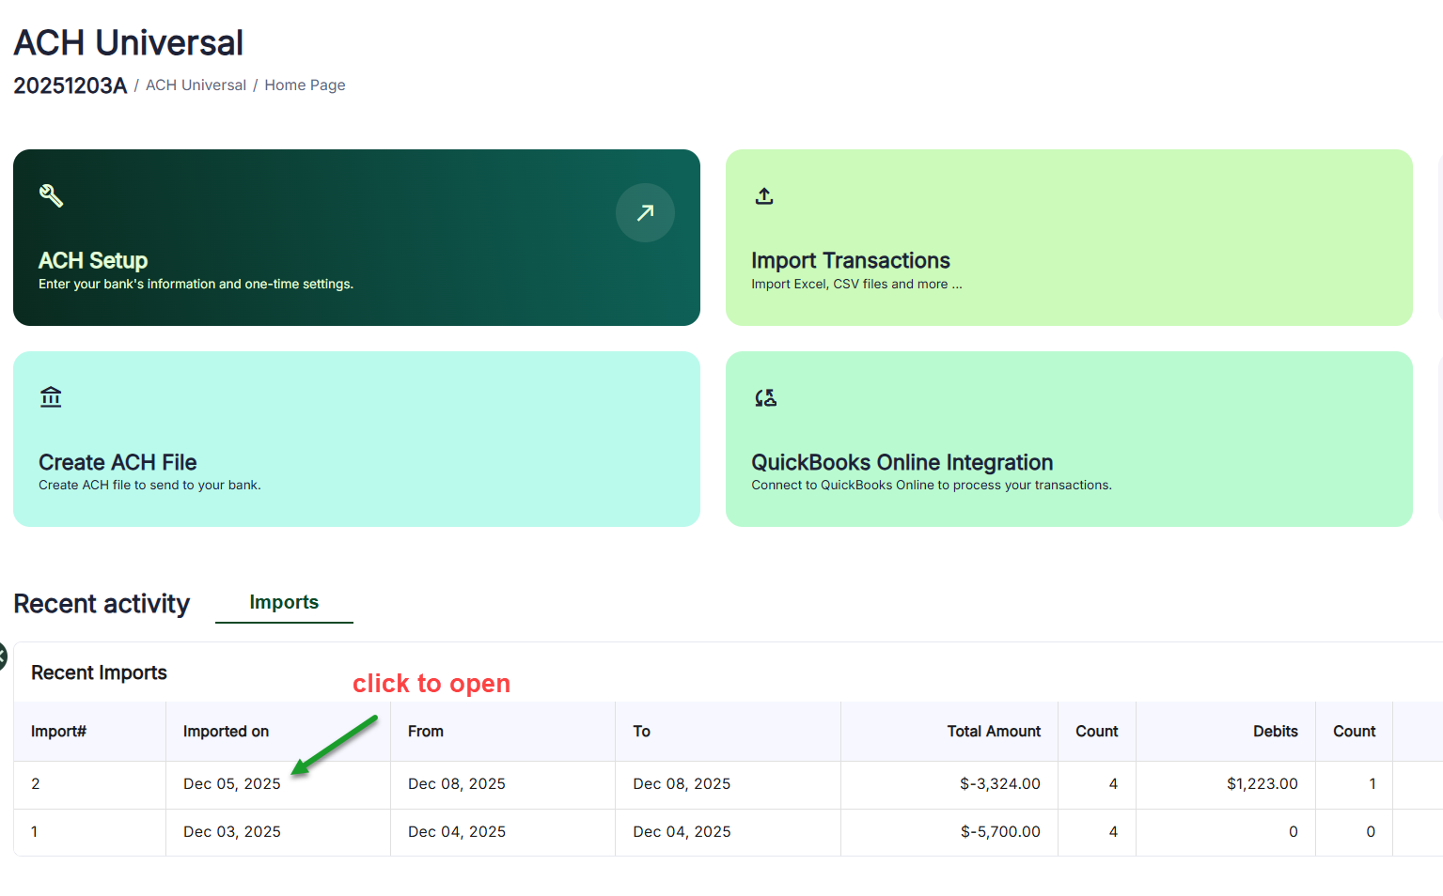This screenshot has width=1443, height=896.
Task: Go to Home Page breadcrumb
Action: [x=305, y=85]
